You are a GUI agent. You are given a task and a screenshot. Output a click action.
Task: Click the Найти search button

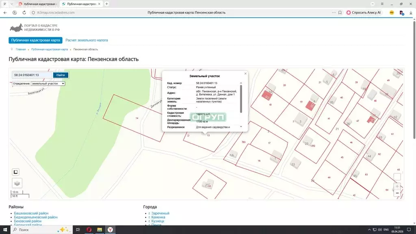point(61,75)
